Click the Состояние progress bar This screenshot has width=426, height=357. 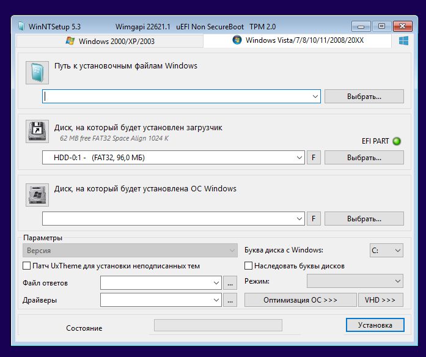point(218,325)
